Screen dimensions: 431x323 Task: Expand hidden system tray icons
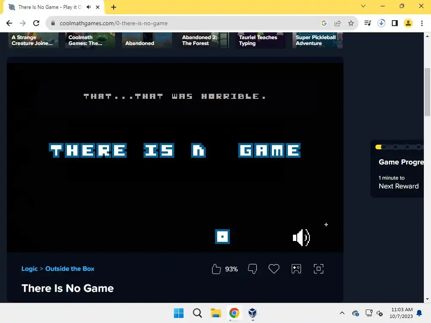(x=342, y=313)
